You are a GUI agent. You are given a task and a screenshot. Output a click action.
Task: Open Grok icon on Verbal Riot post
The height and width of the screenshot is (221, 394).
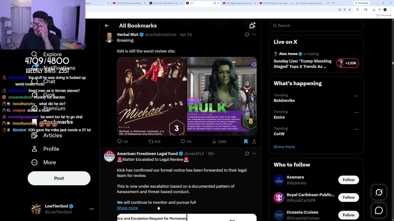(x=247, y=35)
